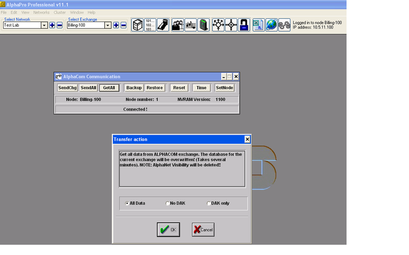Click the blue padlock icon
409x255 pixels.
tap(244, 25)
